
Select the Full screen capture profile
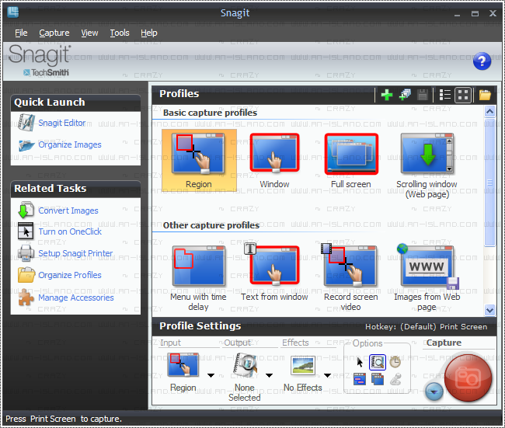(351, 161)
